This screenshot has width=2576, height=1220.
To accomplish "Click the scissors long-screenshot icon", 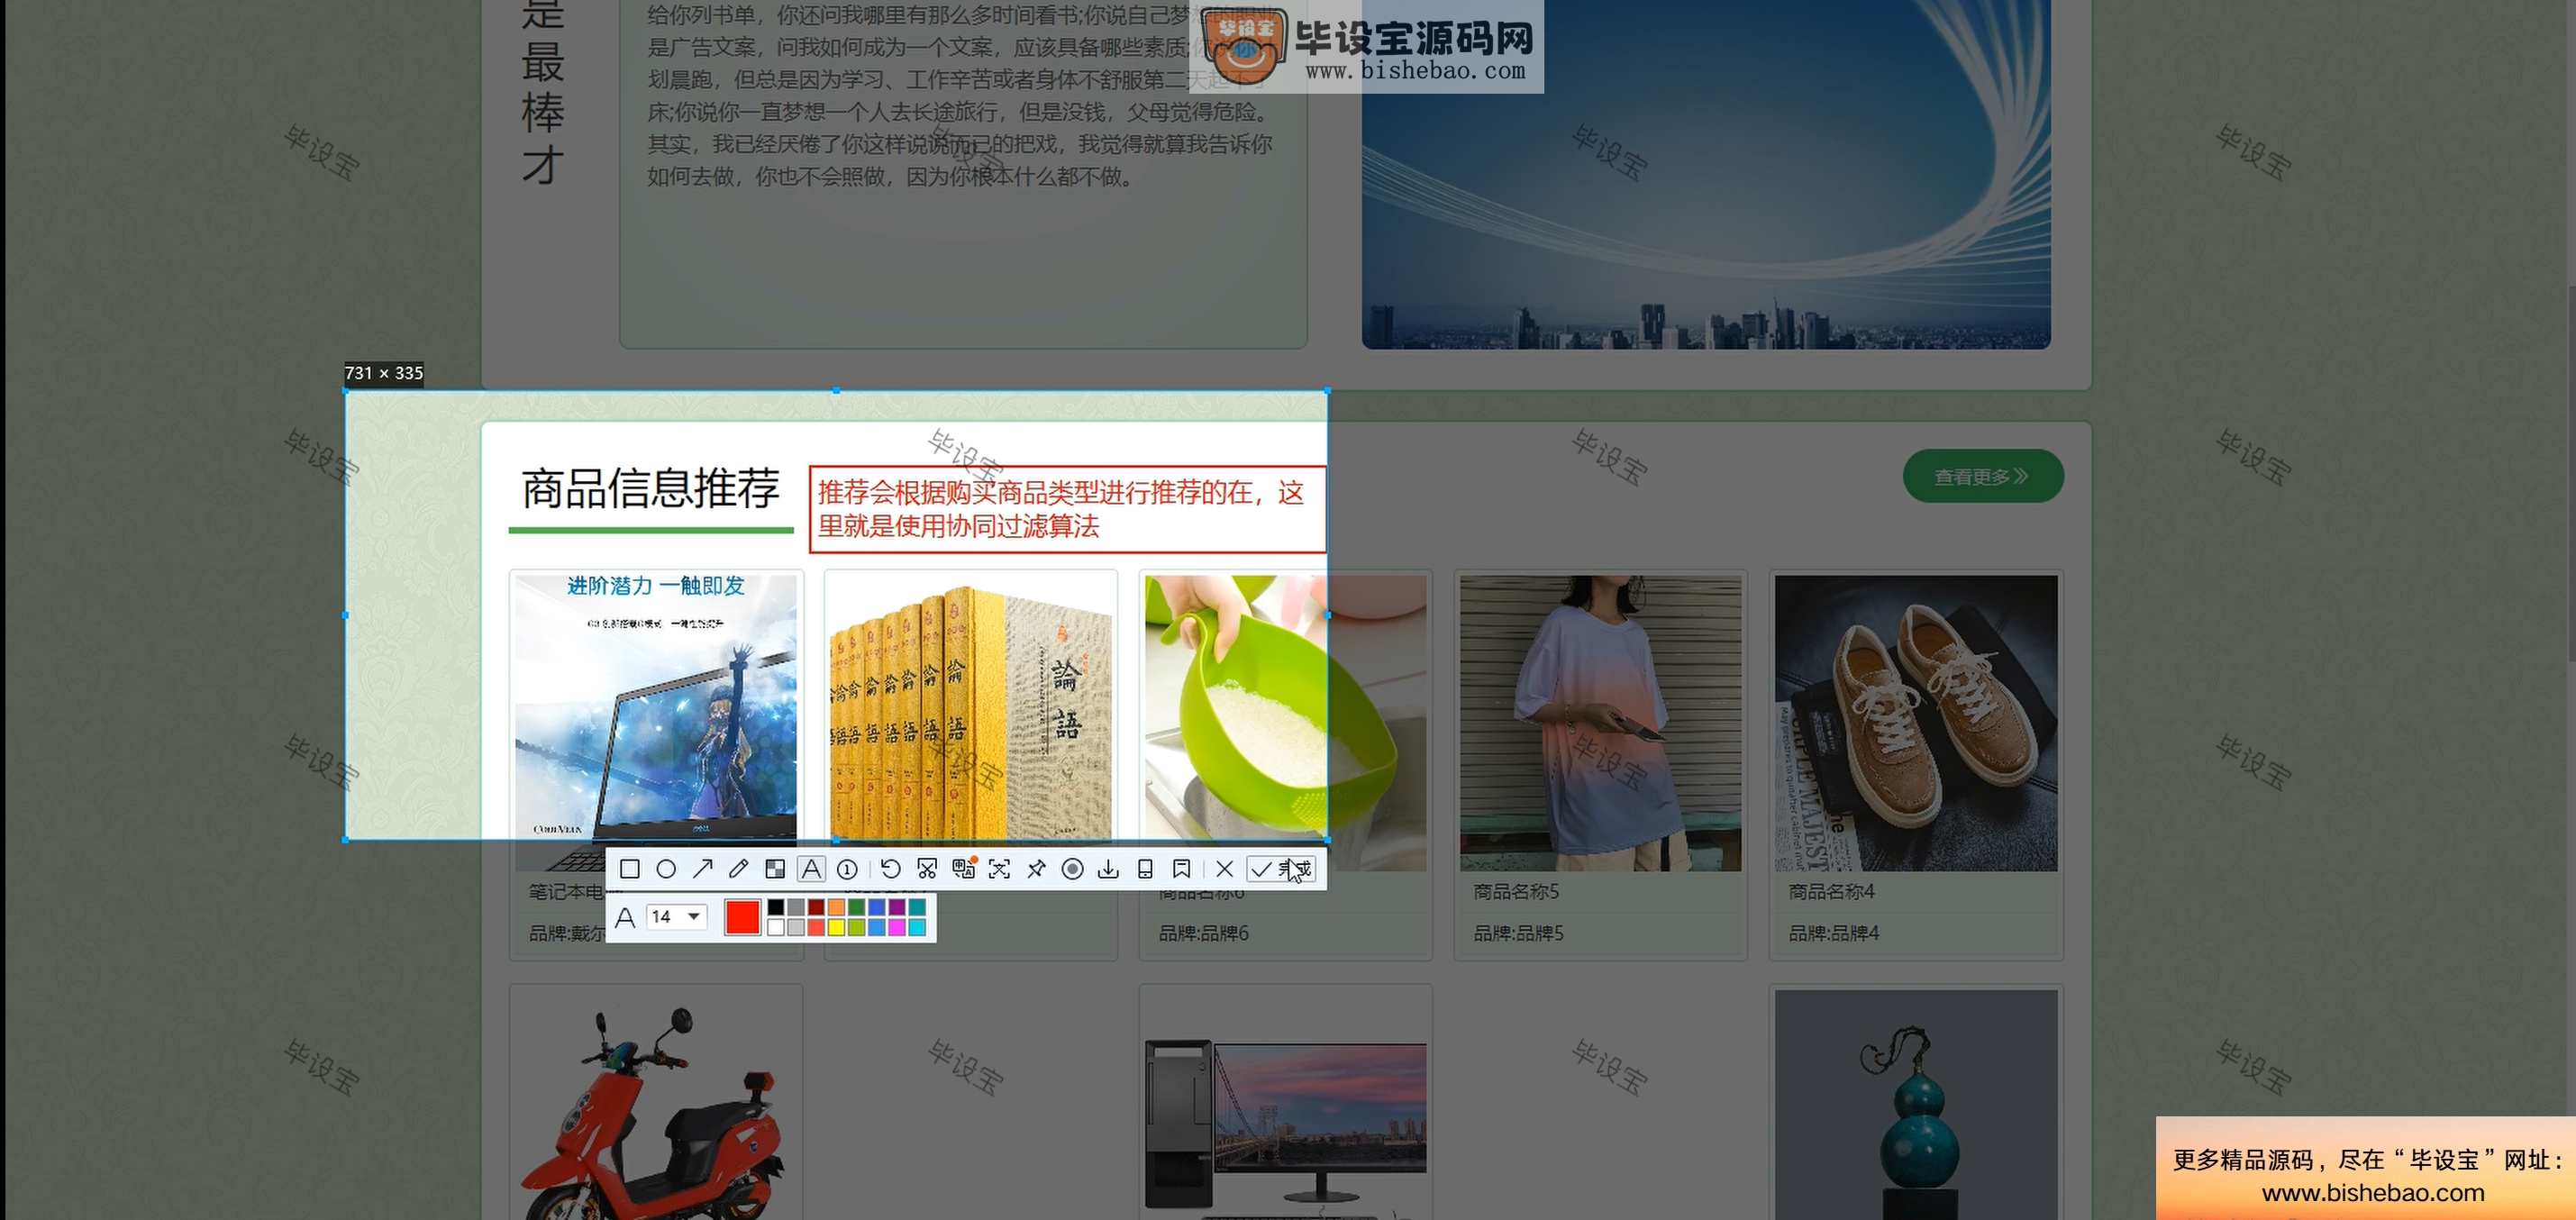I will pyautogui.click(x=927, y=869).
